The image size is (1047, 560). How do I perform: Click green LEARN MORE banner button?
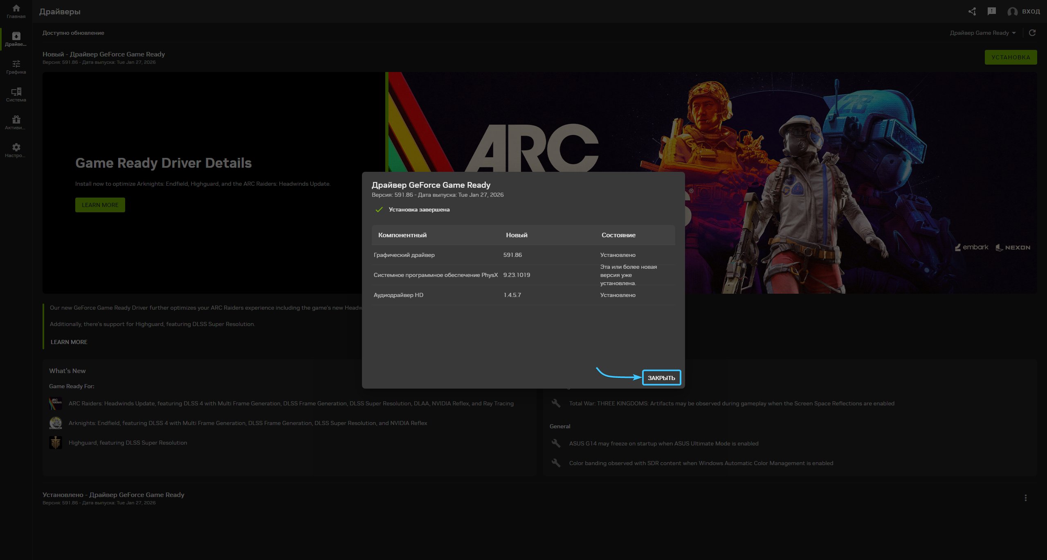point(100,205)
